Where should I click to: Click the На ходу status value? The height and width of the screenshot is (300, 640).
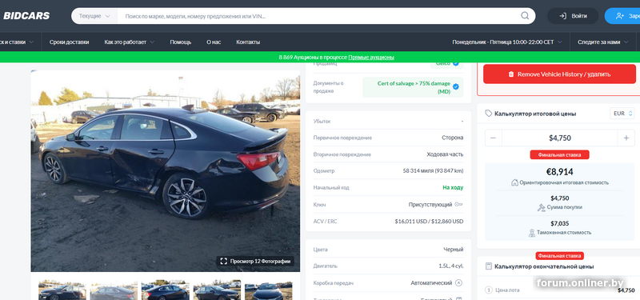tap(453, 188)
